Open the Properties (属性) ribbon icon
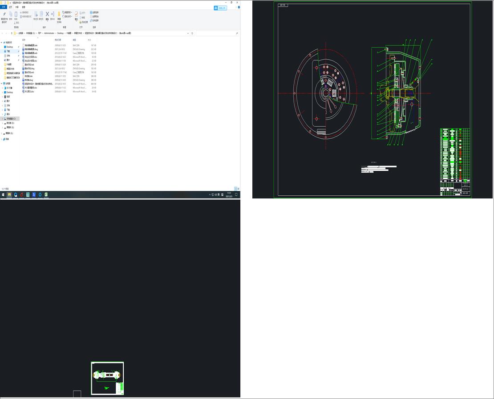 coord(76,15)
